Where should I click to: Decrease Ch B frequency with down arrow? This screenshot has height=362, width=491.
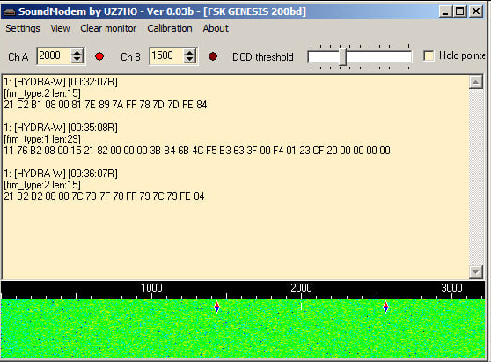click(x=189, y=60)
